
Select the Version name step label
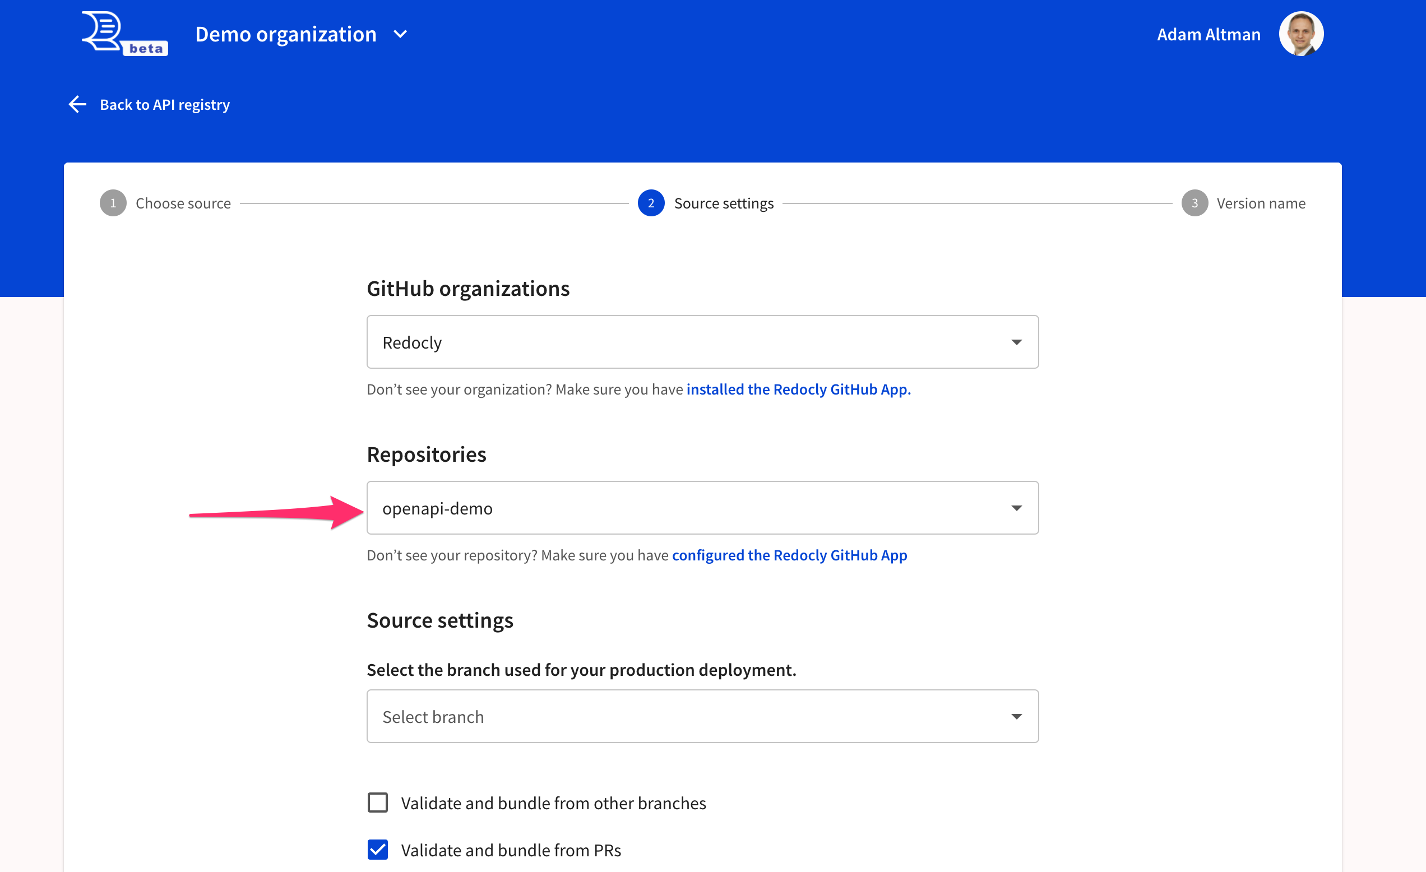1261,203
